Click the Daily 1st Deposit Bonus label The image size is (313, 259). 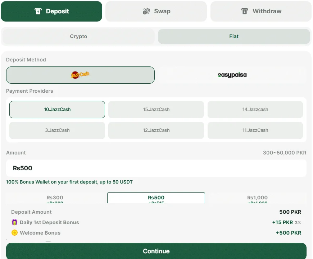[x=49, y=222]
